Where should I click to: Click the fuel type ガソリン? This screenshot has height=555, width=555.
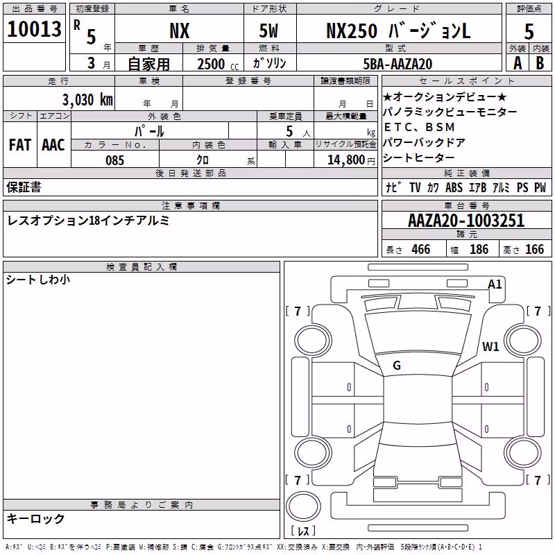[x=269, y=63]
